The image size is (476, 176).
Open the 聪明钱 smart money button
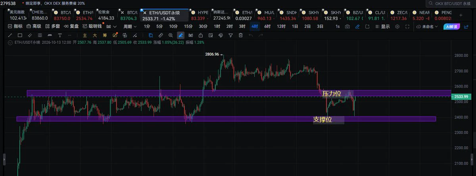[x=92, y=27]
